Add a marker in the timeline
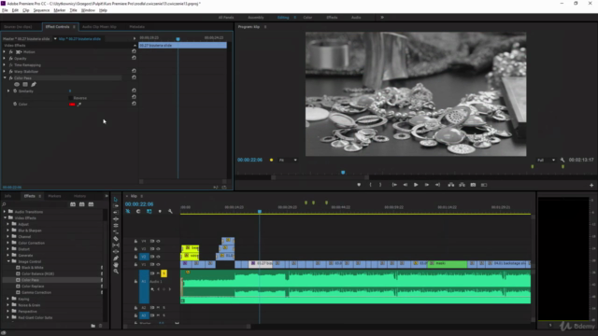This screenshot has width=598, height=336. tap(160, 211)
